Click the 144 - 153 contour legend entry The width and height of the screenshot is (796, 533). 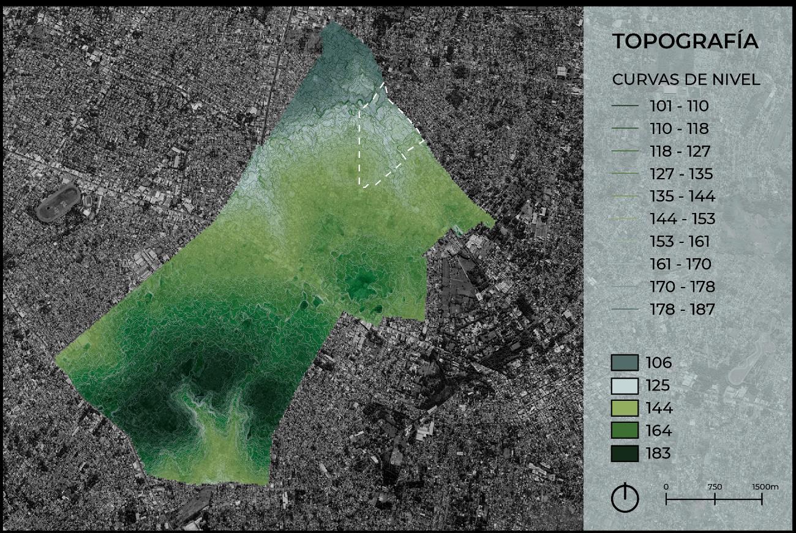pyautogui.click(x=664, y=219)
